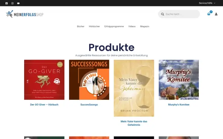
Task: Open the shopping basket icon
Action: [209, 14]
